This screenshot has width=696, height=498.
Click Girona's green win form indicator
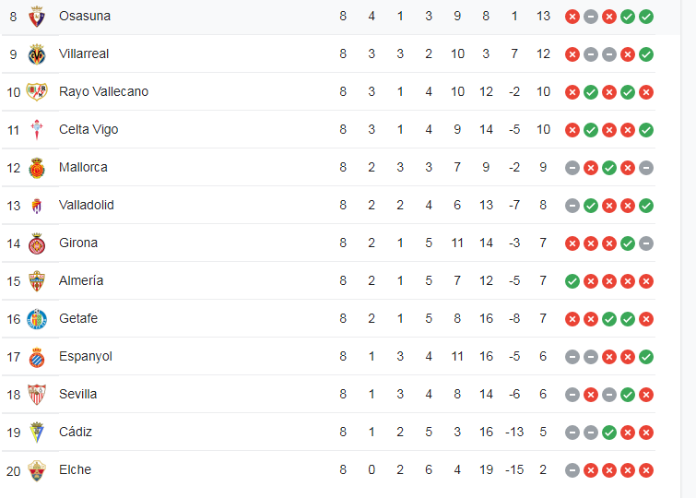point(628,243)
